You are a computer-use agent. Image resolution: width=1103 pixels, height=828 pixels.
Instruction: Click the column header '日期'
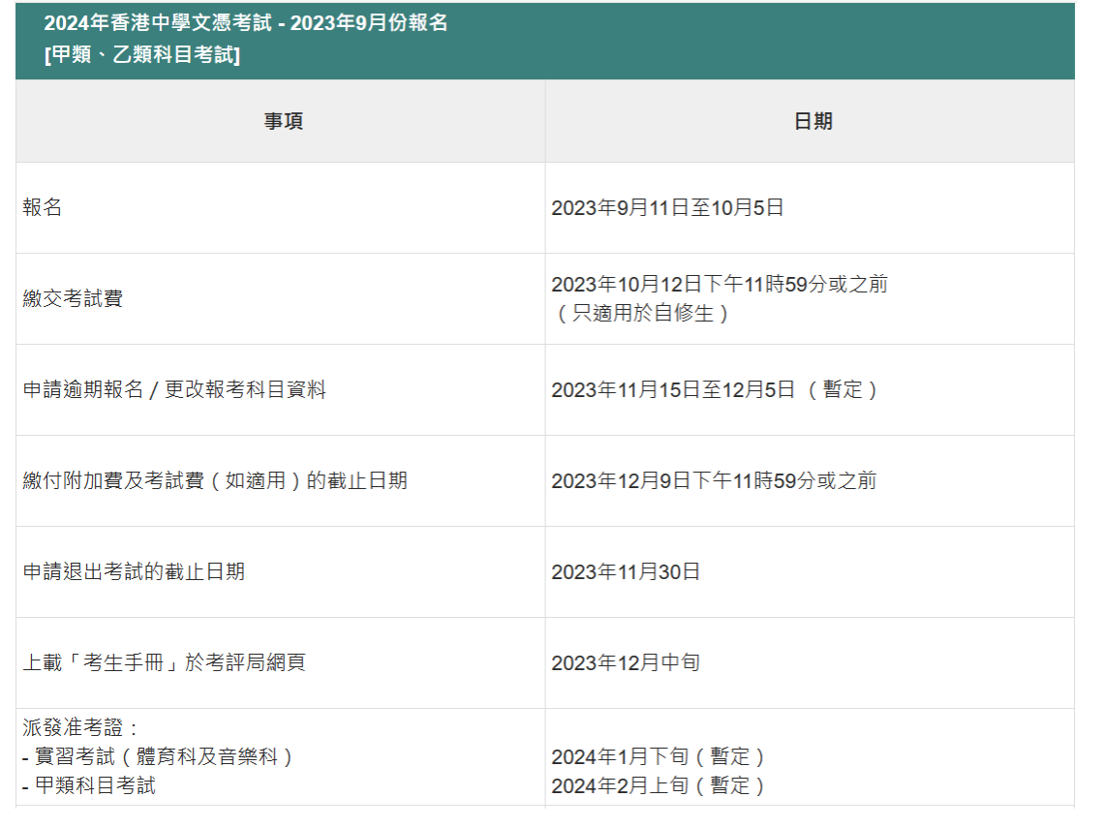pos(812,121)
